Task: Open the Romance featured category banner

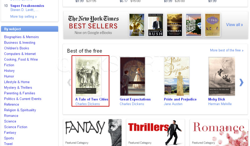Action: click(219, 133)
